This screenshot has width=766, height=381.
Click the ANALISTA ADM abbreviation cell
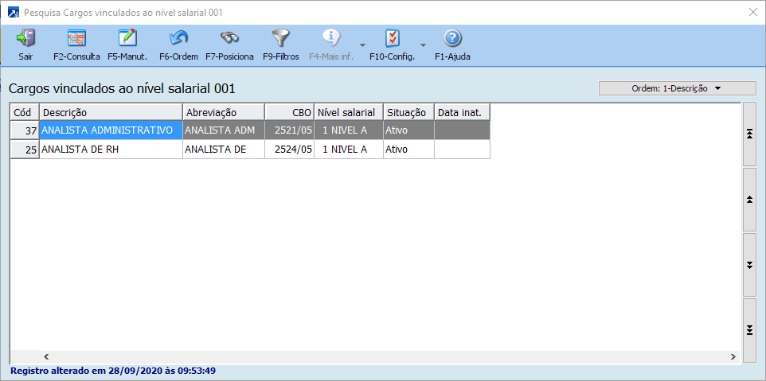tap(224, 130)
